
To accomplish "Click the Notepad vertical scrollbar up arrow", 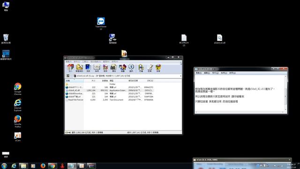I will 285,76.
